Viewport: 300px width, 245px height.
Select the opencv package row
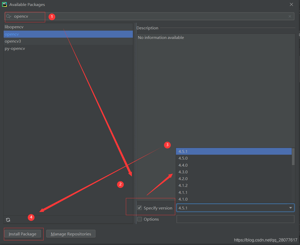tap(68, 34)
